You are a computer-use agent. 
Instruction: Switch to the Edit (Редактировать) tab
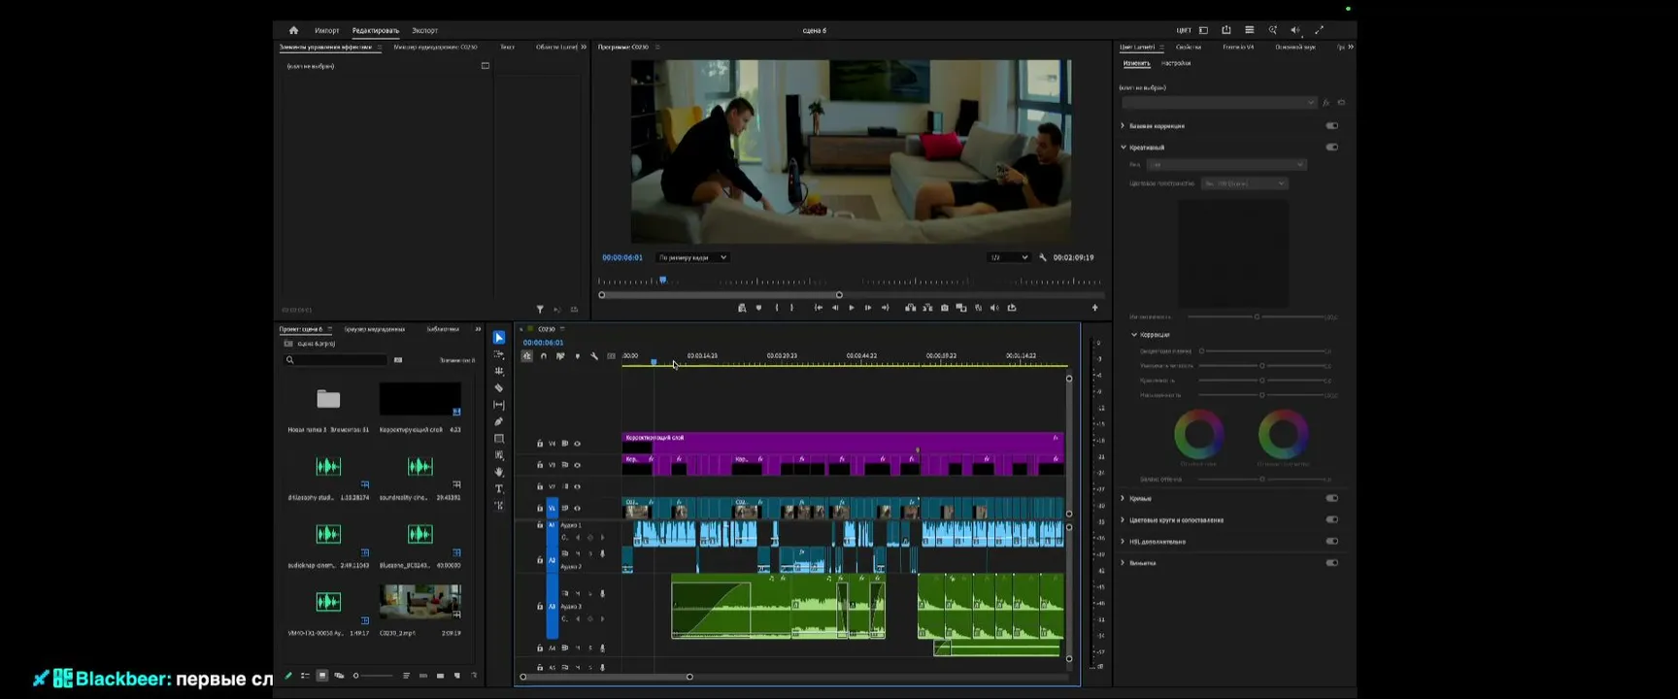[x=376, y=30]
